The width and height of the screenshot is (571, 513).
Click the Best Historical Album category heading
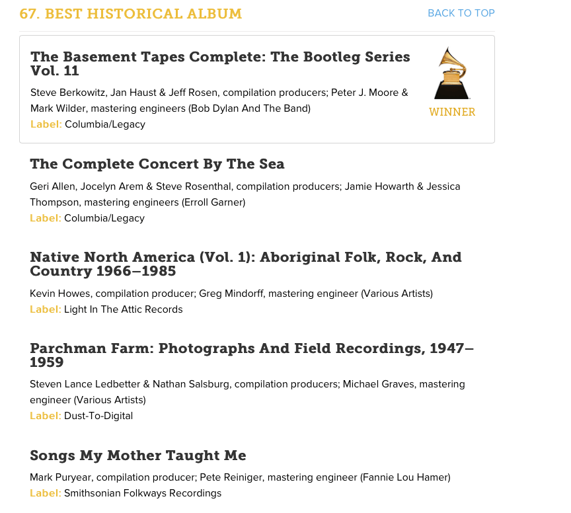(x=131, y=14)
